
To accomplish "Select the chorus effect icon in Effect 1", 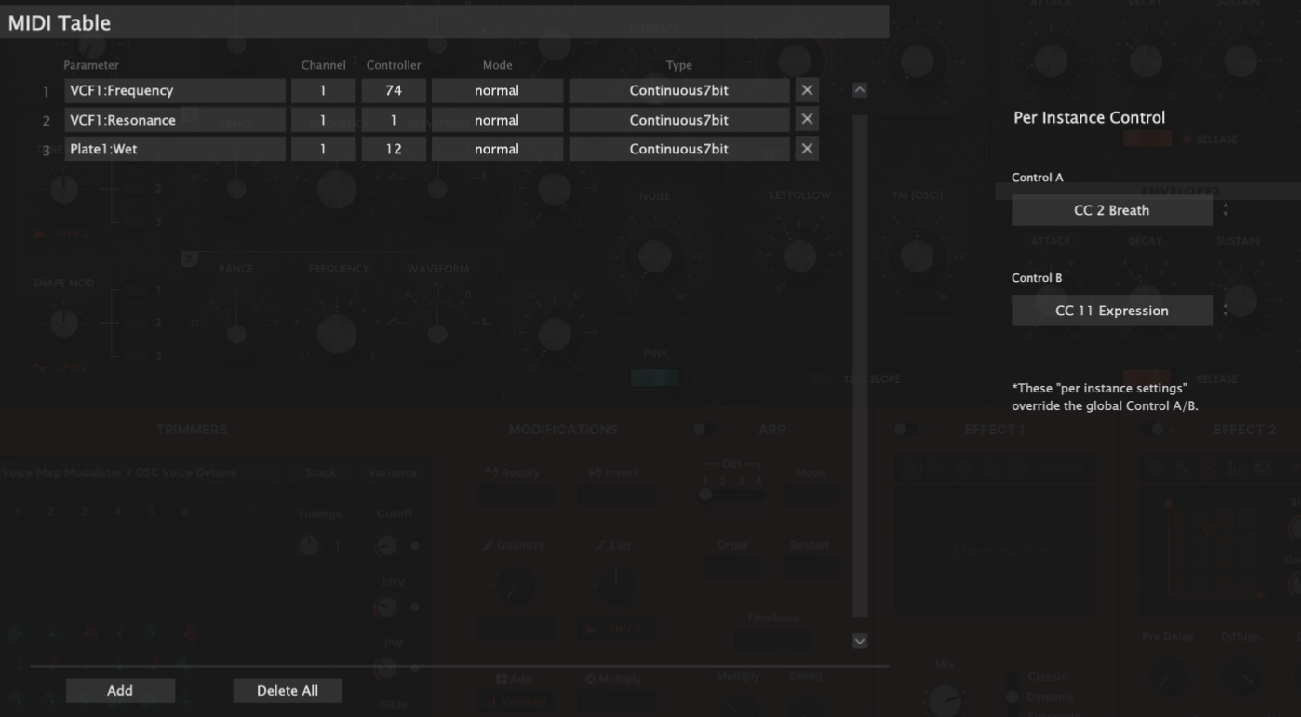I will [x=911, y=468].
